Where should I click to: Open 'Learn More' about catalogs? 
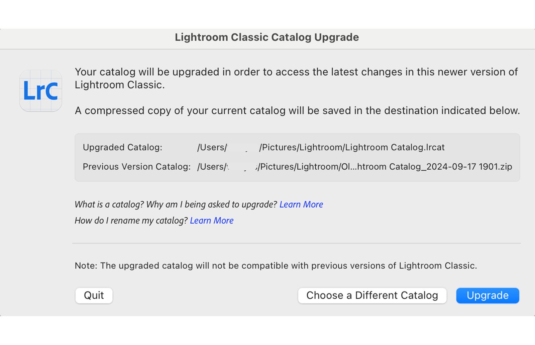point(301,204)
